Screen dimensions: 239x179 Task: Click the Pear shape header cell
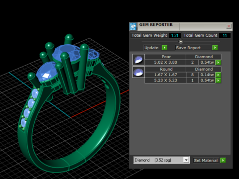point(165,57)
